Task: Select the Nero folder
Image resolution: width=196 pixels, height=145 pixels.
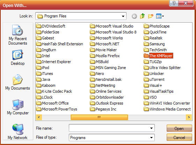Action: pyautogui.click(x=97, y=74)
